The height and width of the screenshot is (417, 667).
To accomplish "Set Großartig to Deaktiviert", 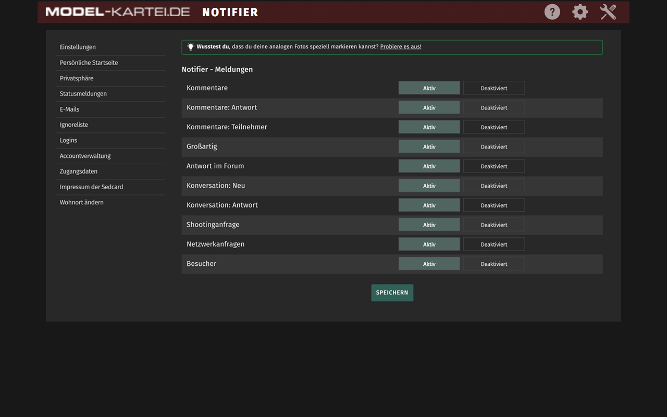I will tap(494, 147).
